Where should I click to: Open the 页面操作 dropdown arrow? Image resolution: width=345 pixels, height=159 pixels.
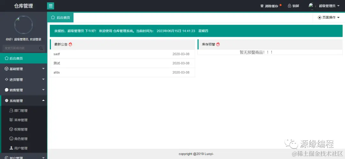pyautogui.click(x=338, y=18)
